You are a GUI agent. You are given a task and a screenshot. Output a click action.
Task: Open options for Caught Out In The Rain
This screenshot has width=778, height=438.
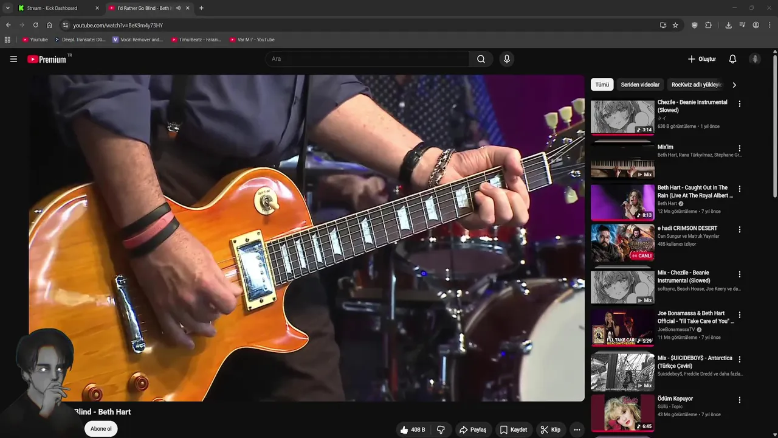(x=740, y=189)
